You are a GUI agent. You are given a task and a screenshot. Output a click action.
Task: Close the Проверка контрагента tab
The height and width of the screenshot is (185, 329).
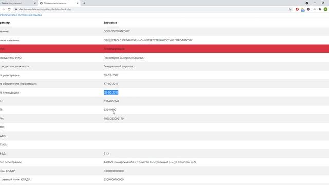pos(78,3)
